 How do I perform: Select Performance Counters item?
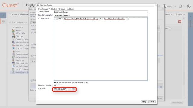22,57
